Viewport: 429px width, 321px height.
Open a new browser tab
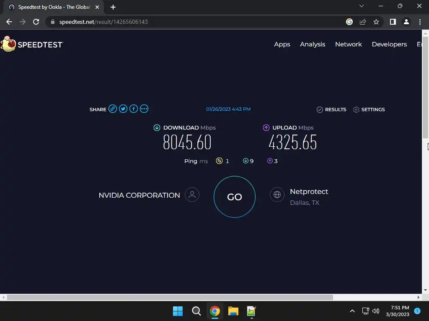[x=113, y=7]
